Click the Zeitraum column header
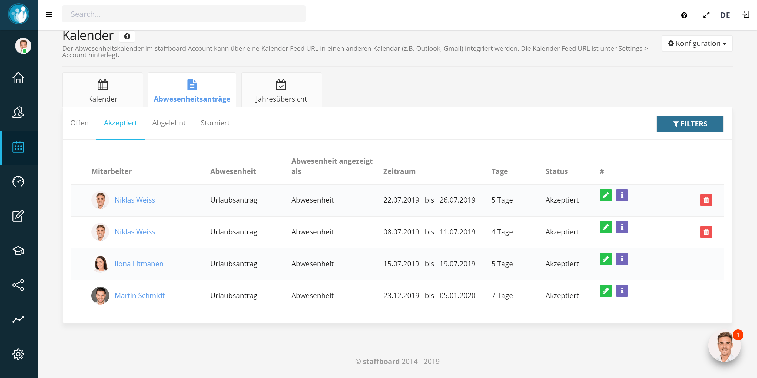The width and height of the screenshot is (757, 378). (399, 171)
